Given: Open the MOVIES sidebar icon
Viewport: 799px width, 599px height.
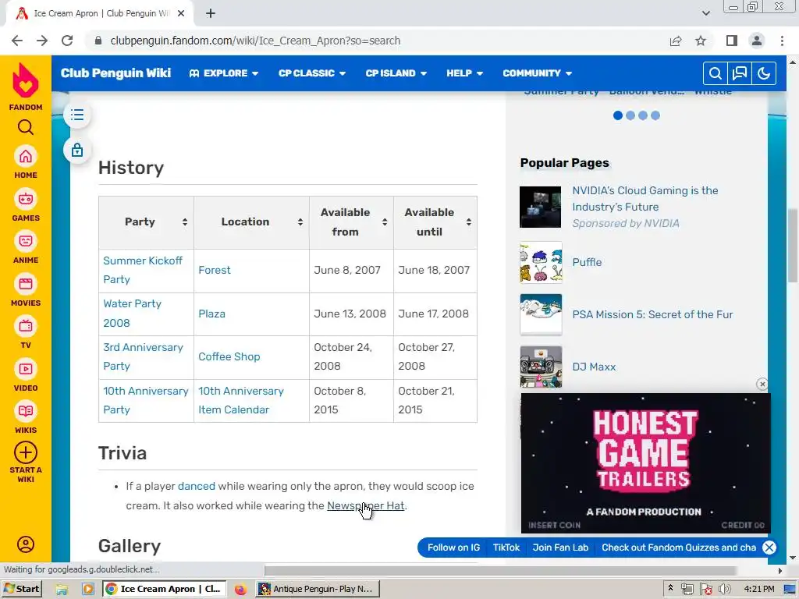Looking at the screenshot, I should pyautogui.click(x=26, y=284).
